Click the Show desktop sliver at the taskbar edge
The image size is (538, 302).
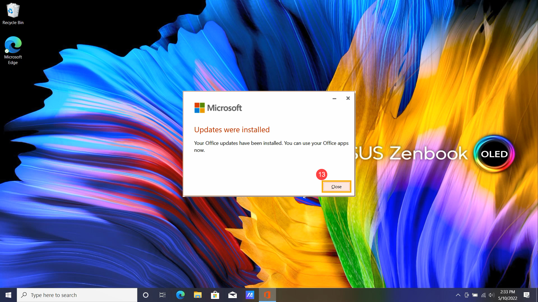pos(537,295)
